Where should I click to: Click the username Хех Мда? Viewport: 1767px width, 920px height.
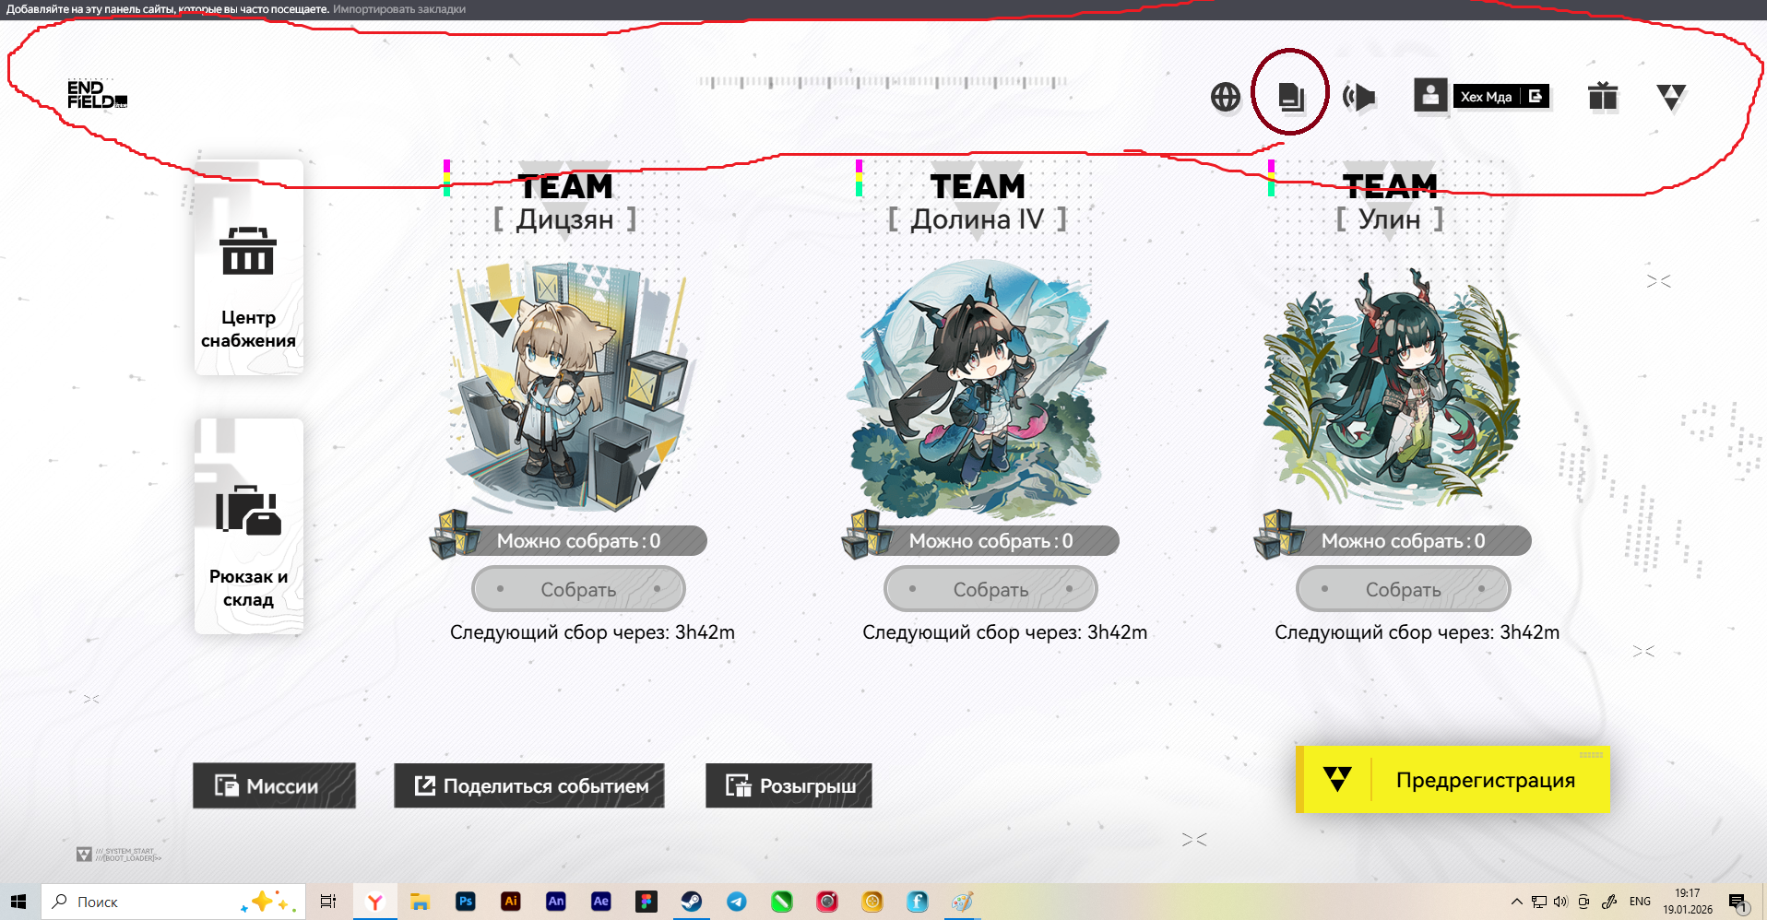click(1486, 97)
